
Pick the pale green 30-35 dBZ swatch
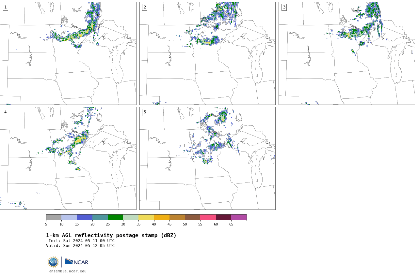131,217
